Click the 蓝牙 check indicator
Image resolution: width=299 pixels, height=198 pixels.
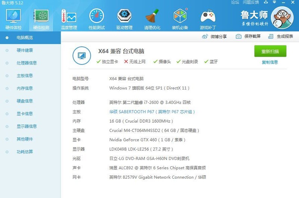[211, 62]
